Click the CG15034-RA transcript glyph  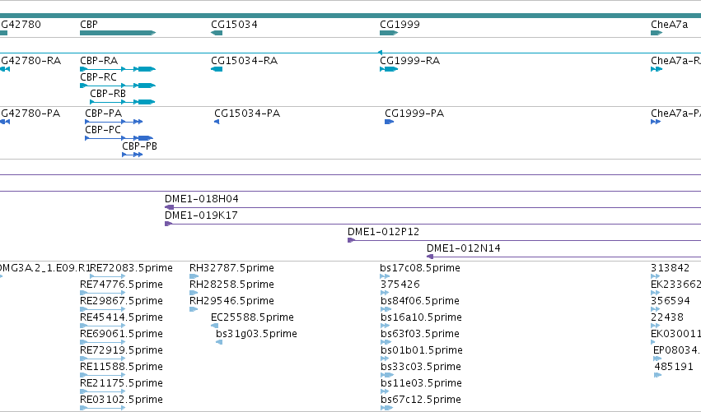[217, 69]
